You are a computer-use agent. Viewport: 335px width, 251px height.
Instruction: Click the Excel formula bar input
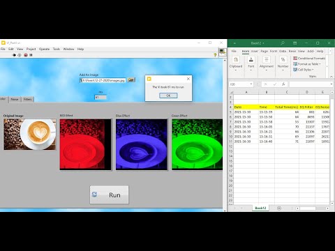(x=309, y=84)
